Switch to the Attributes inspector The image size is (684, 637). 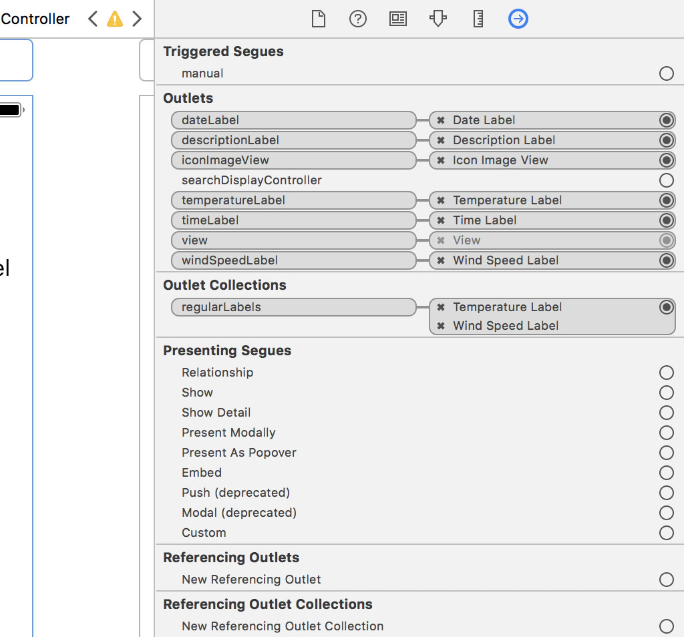(438, 19)
